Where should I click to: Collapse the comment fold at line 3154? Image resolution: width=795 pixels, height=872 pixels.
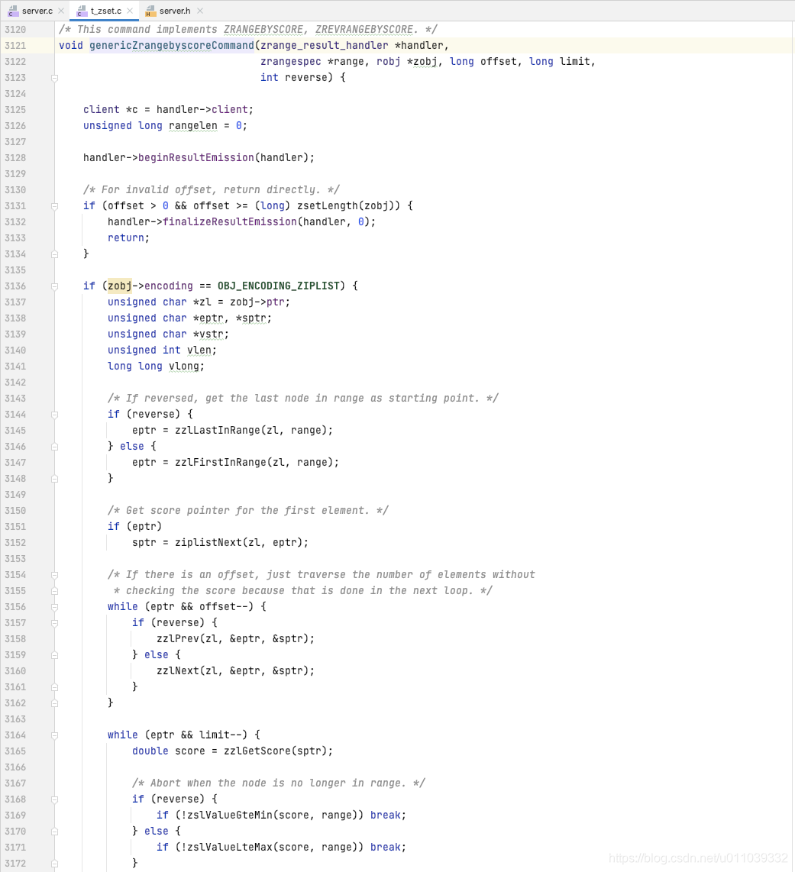pos(54,575)
